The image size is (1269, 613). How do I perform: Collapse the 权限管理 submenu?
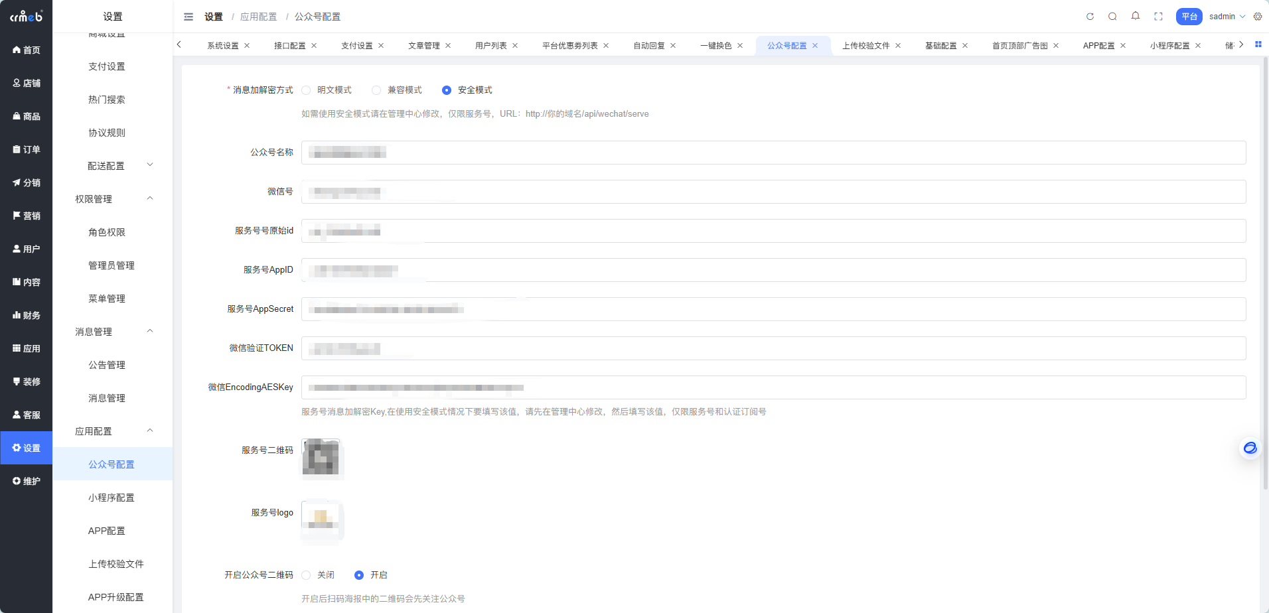pyautogui.click(x=113, y=199)
